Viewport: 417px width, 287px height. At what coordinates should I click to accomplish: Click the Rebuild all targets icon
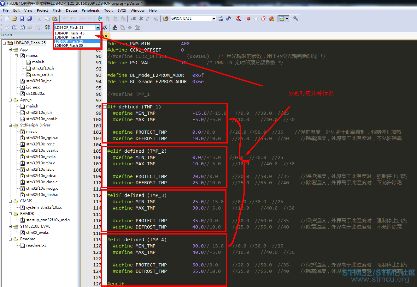tap(22, 27)
